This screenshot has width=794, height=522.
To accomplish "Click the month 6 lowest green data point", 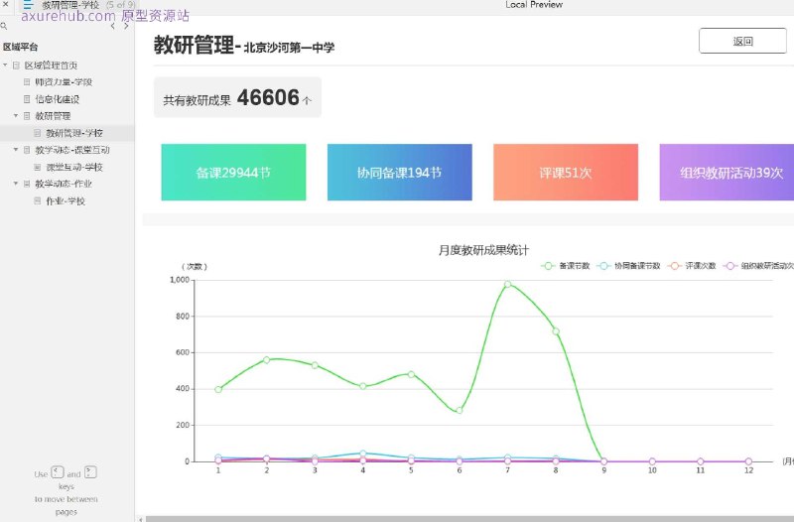I will [x=460, y=410].
